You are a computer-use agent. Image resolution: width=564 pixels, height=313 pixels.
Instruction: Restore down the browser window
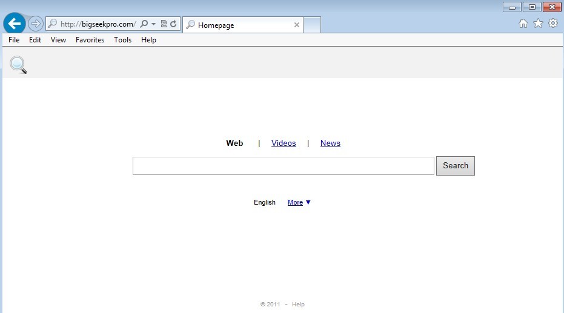point(532,7)
